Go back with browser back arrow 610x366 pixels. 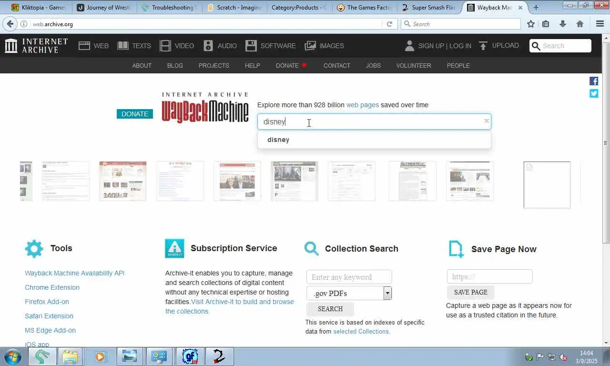(10, 24)
